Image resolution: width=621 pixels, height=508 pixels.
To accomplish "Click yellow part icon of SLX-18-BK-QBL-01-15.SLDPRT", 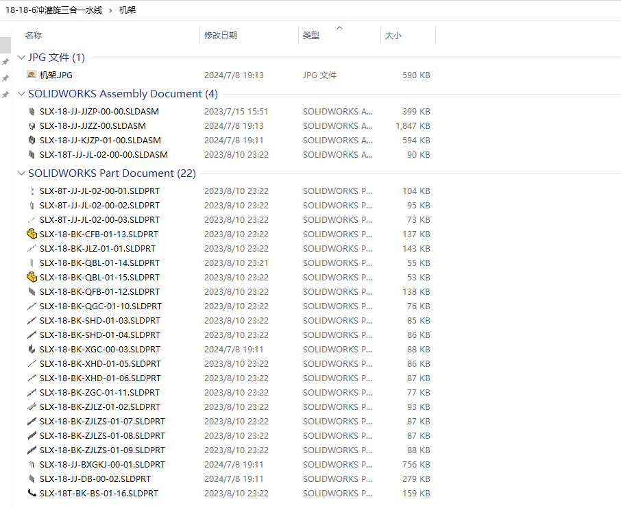I will (32, 277).
